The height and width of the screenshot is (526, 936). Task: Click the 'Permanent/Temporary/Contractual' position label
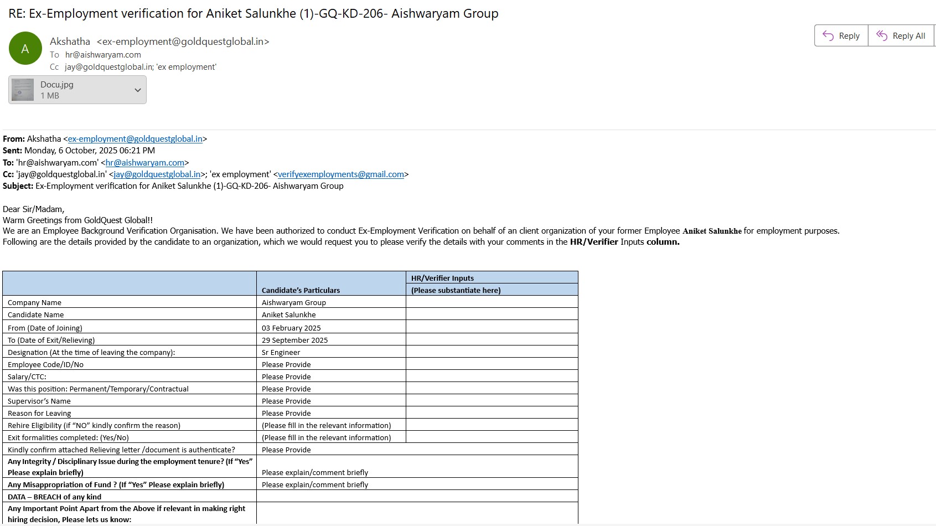98,389
